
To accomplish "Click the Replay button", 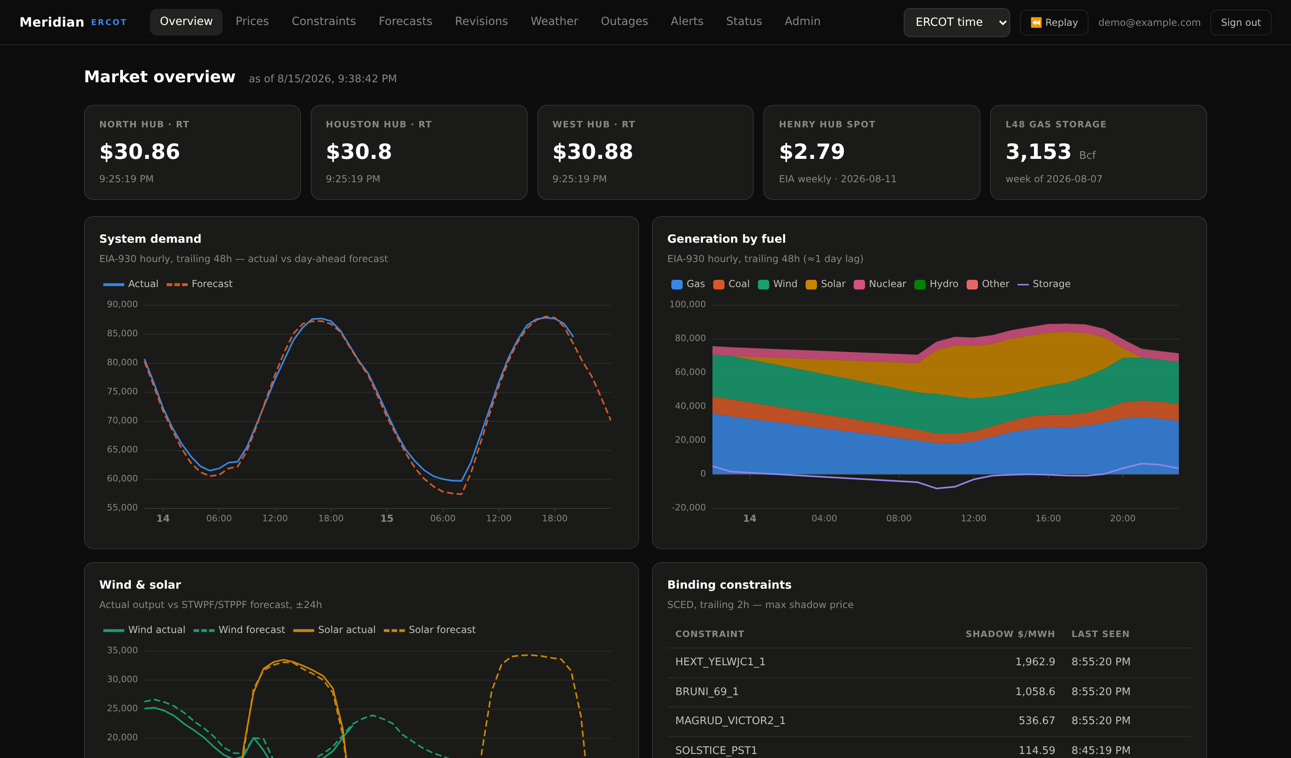I will tap(1054, 23).
